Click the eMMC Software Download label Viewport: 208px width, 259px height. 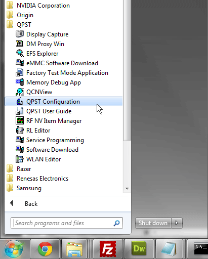[x=62, y=63]
